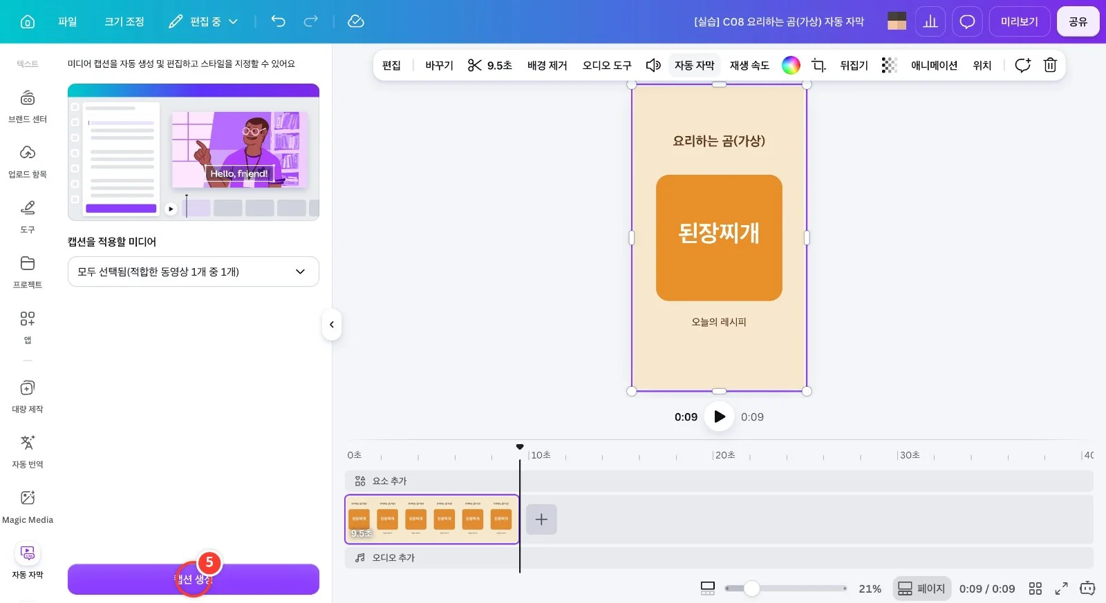The height and width of the screenshot is (603, 1106).
Task: Open 자동 번역 in the sidebar
Action: (x=28, y=452)
